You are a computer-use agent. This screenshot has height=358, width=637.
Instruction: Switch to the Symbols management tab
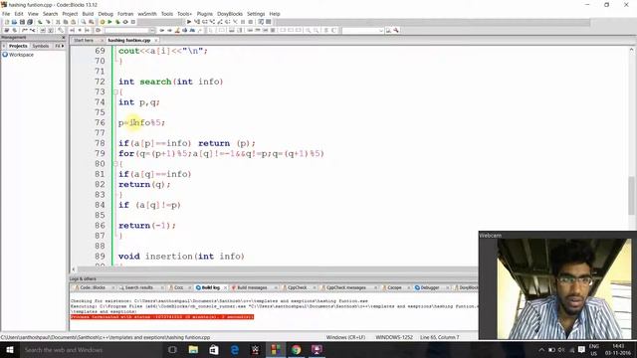pyautogui.click(x=41, y=46)
